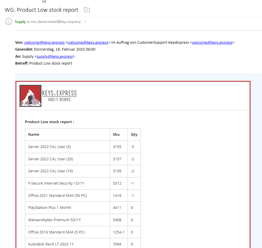
Task: Click the PlayStation Plus 1 Month cell
Action: (x=50, y=208)
